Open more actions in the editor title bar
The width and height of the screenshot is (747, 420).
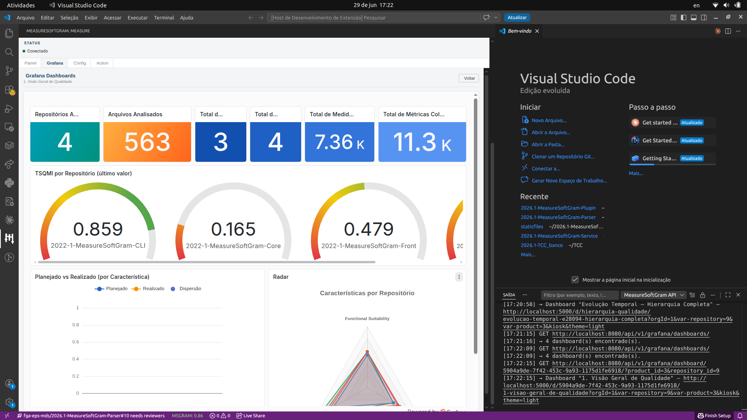pos(738,31)
